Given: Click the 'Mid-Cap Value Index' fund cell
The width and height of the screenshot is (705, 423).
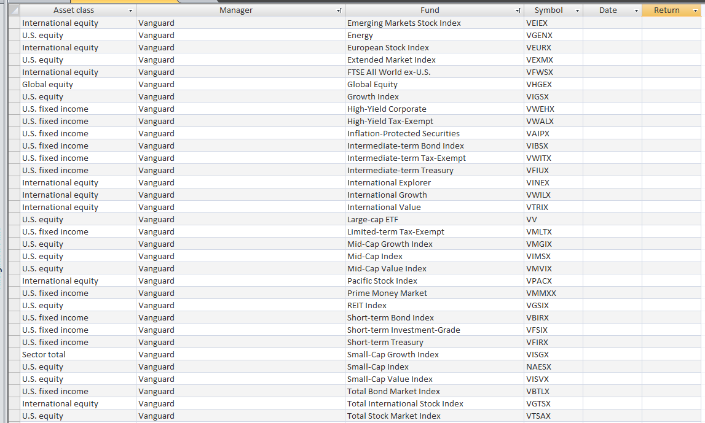Looking at the screenshot, I should (435, 268).
